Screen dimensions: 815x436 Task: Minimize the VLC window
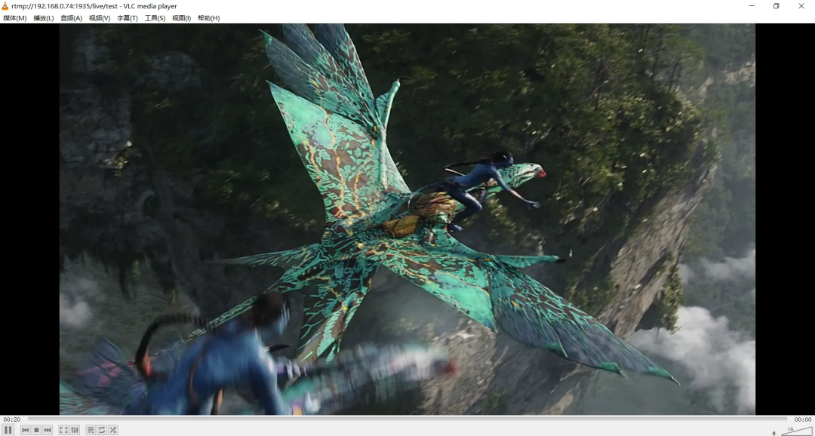click(752, 6)
